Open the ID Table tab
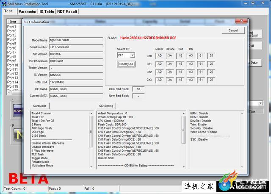The width and height of the screenshot is (271, 194). (47, 11)
